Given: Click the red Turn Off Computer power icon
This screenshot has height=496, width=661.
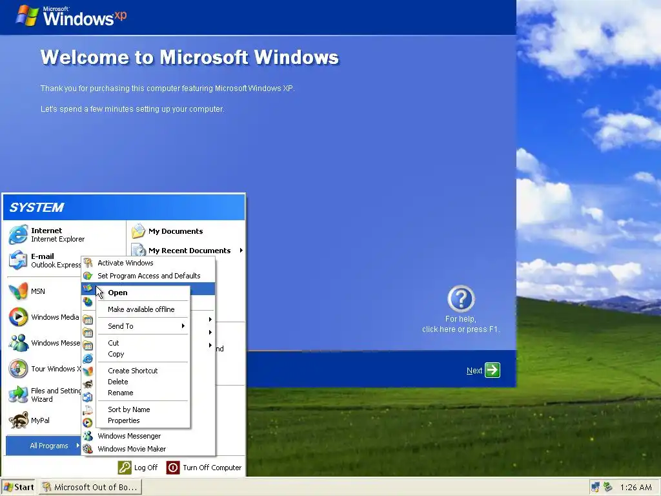Looking at the screenshot, I should [173, 468].
